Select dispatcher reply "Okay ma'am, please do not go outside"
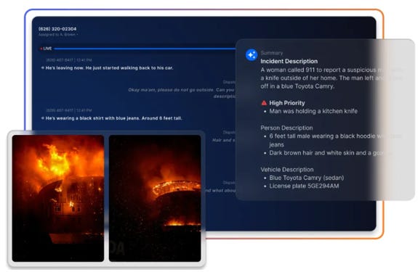This screenshot has width=418, height=272. point(181,93)
